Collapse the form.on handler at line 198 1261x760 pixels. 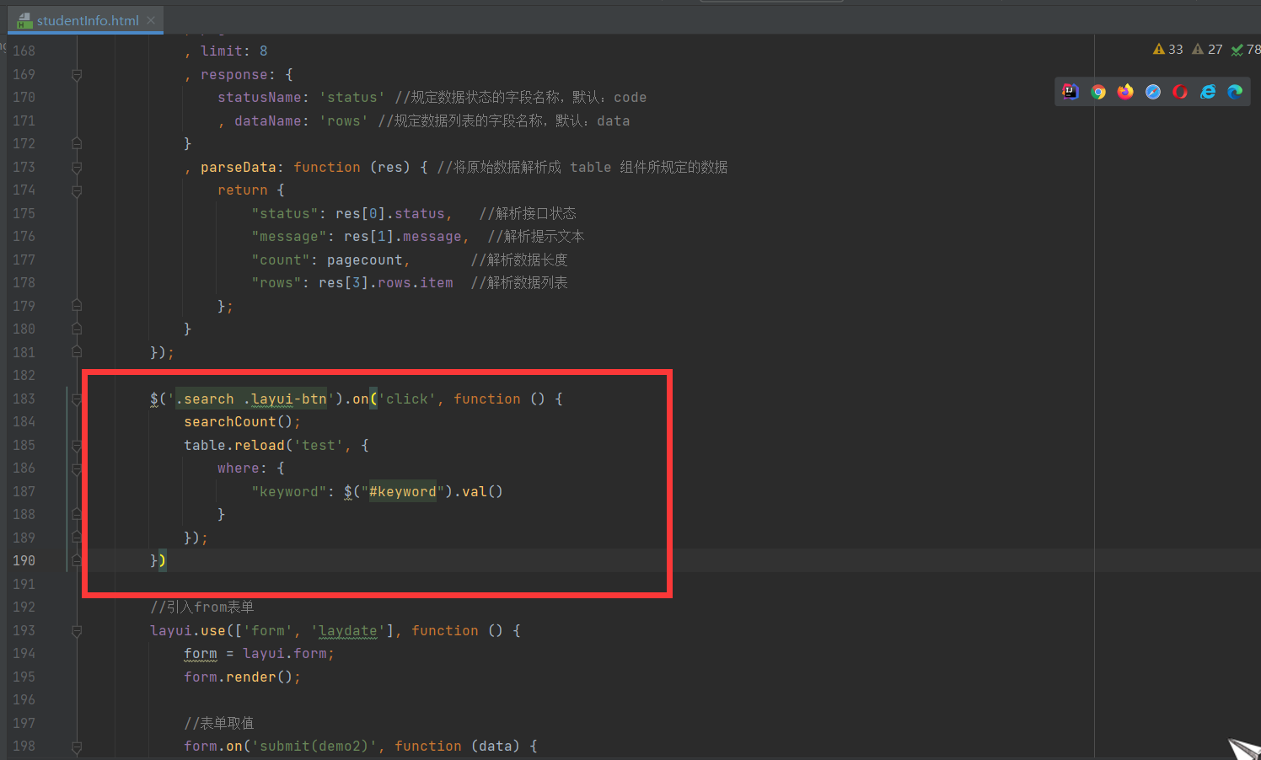(x=77, y=747)
